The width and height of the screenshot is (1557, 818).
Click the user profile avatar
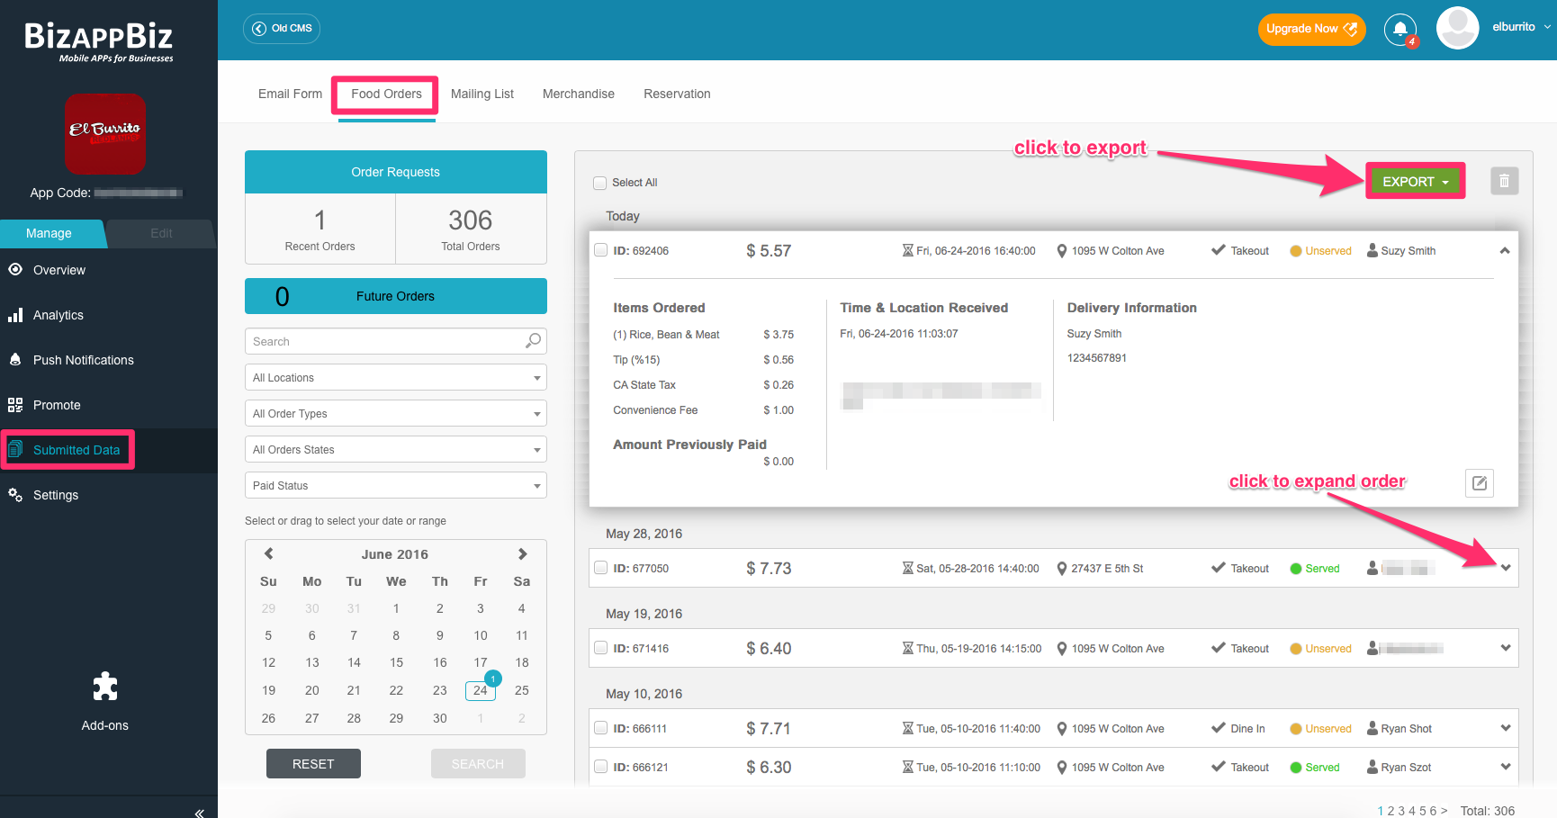pos(1457,29)
